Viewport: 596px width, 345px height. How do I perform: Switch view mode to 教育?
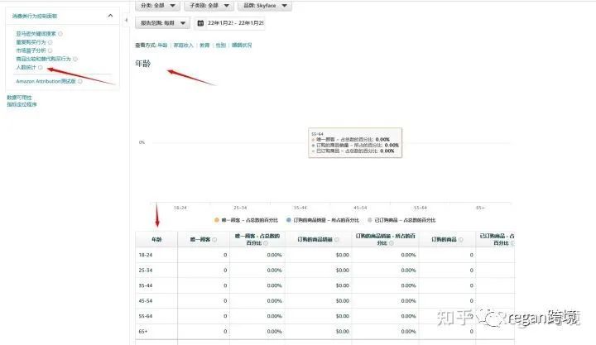click(204, 46)
